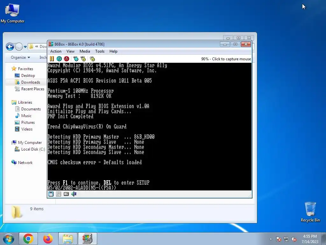Screen dimensions: 326x245
Task: Pause the 86Box emulation
Action: [52, 59]
